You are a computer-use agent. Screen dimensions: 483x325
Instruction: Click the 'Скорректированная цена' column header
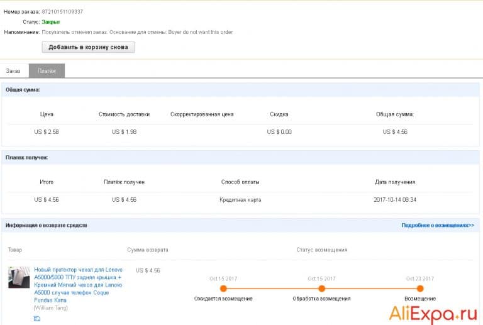click(202, 114)
